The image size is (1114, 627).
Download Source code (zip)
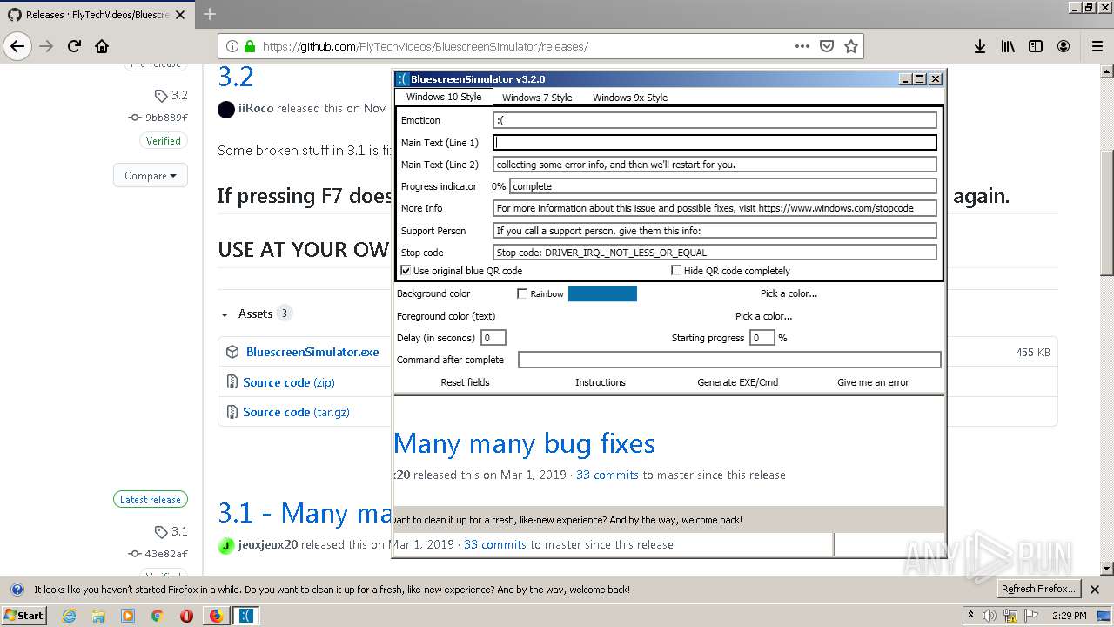(x=289, y=382)
